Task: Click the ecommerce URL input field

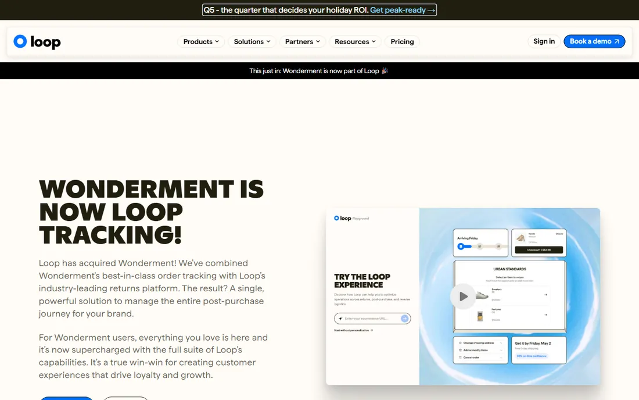Action: point(372,319)
